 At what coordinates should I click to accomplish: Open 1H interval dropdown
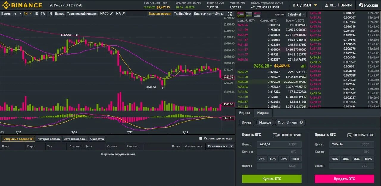click(x=28, y=14)
